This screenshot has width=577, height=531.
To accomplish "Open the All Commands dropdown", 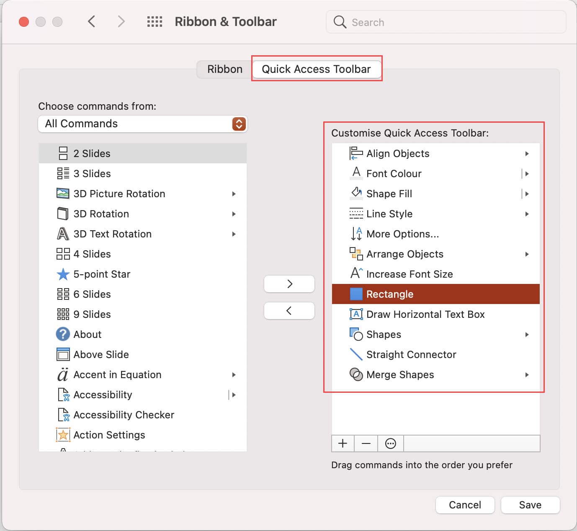I will pos(142,124).
